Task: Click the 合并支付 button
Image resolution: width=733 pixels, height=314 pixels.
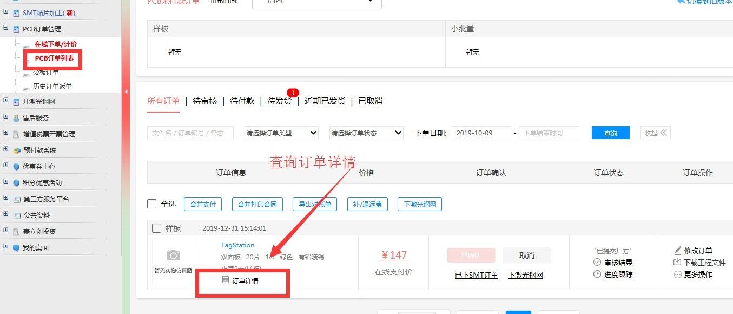Action: click(203, 204)
